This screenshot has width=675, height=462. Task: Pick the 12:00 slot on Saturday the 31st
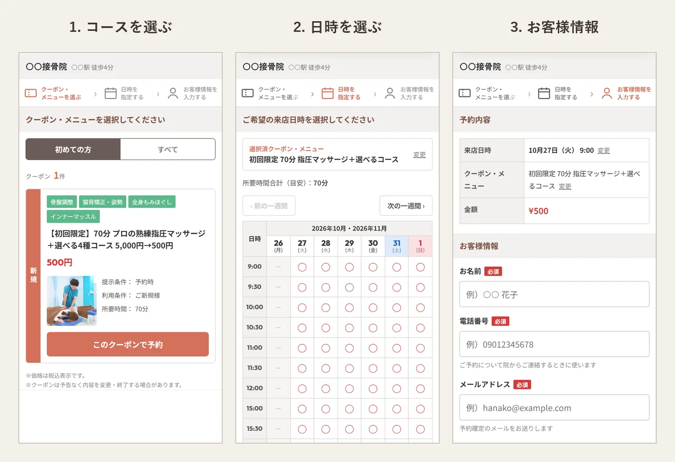pyautogui.click(x=397, y=389)
